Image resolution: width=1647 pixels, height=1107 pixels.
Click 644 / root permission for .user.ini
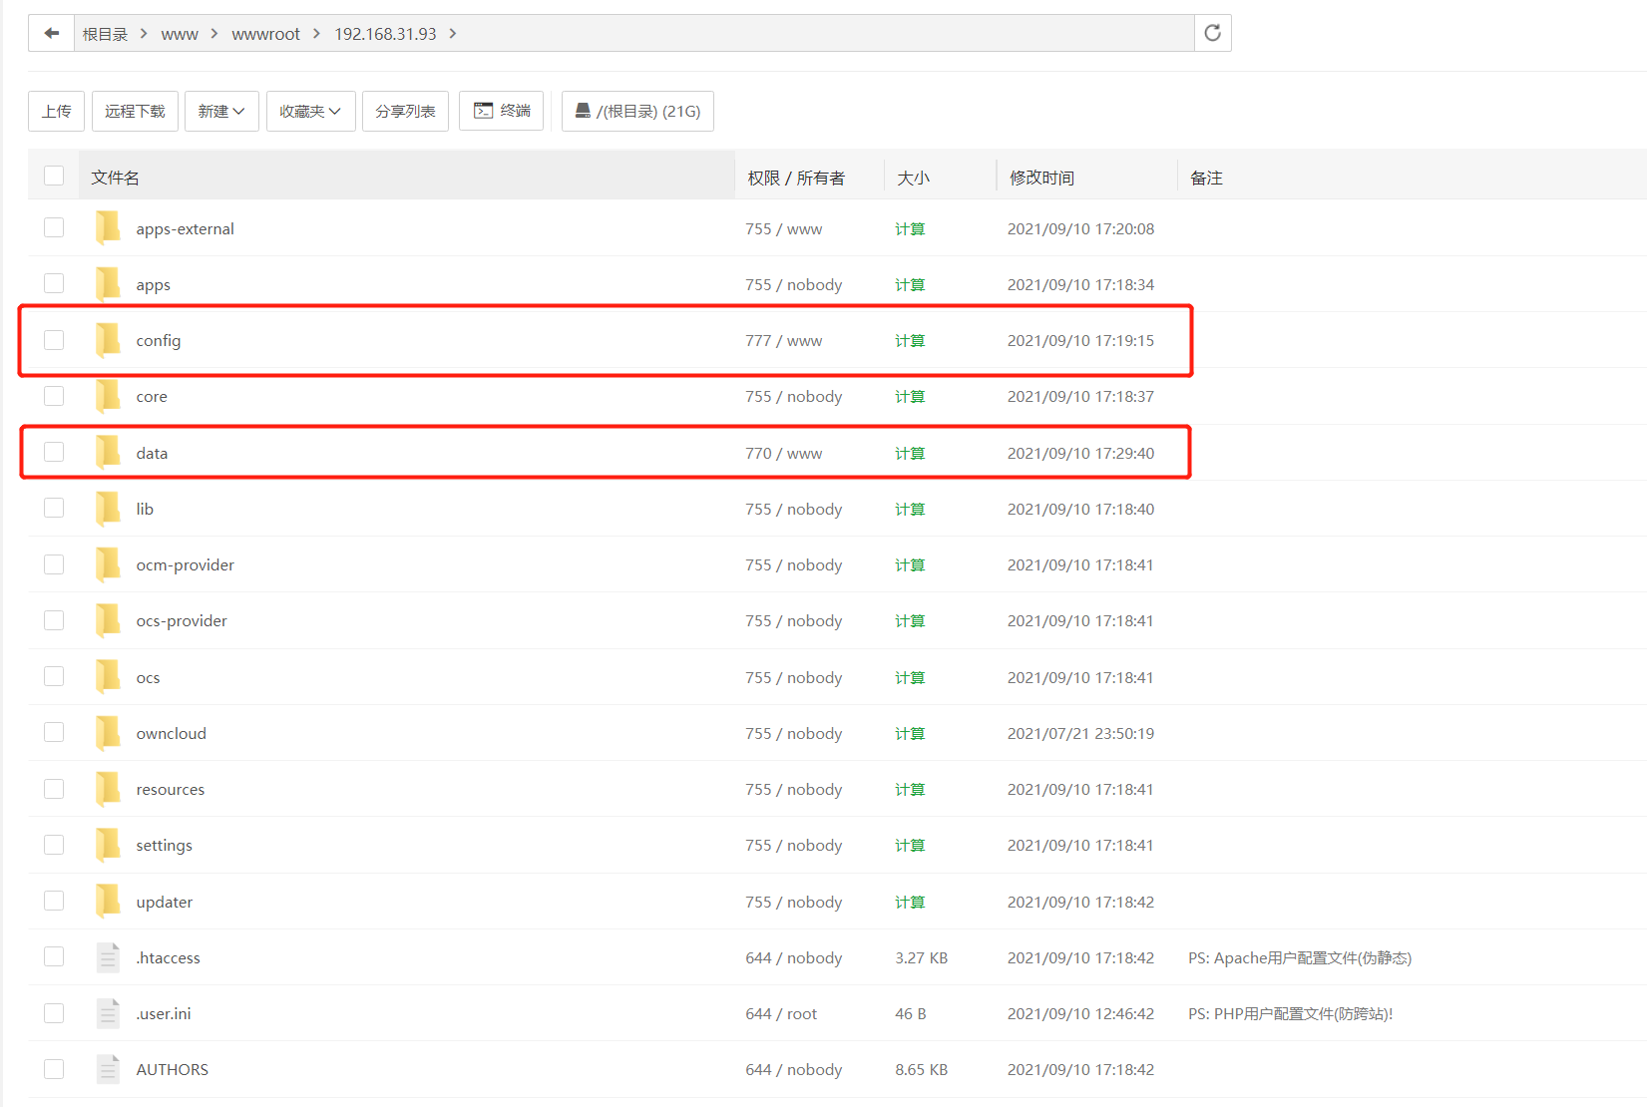point(781,1013)
